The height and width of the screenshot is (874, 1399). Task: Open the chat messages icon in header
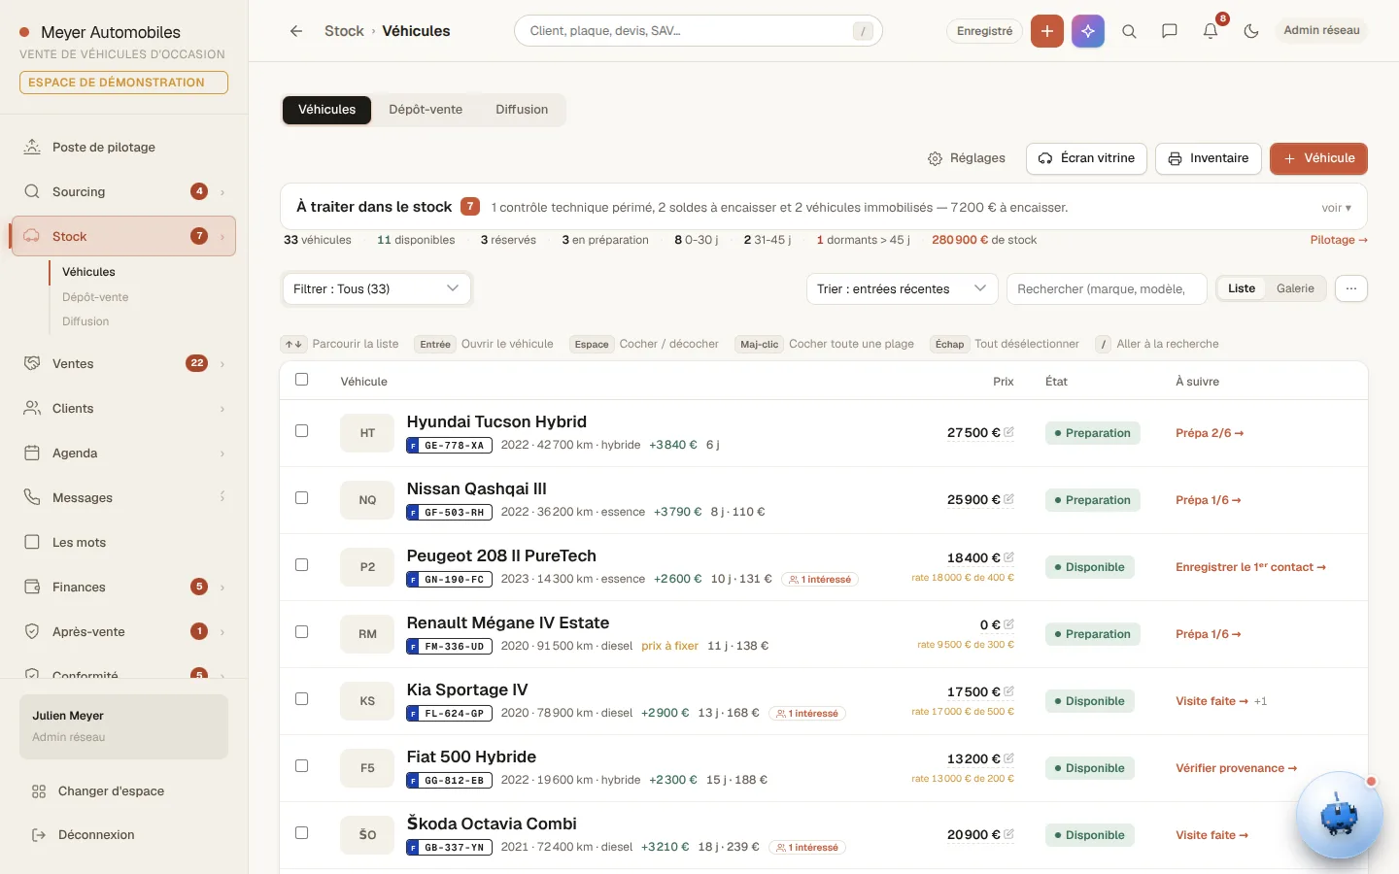[1170, 31]
